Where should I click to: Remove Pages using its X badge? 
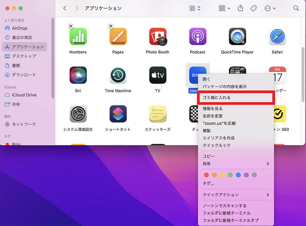pos(111,26)
